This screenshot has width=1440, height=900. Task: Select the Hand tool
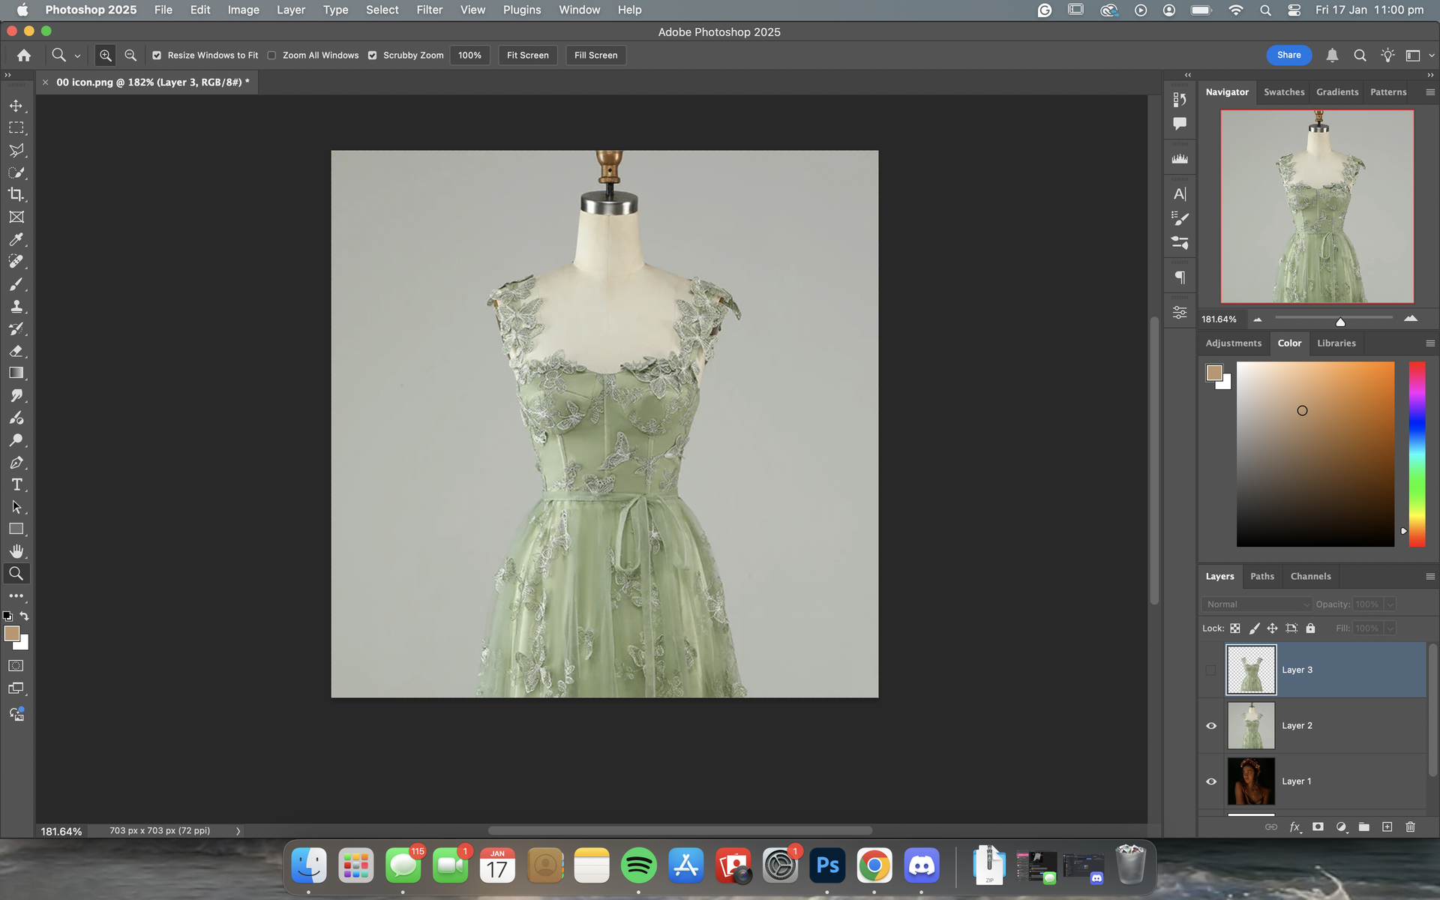pos(16,551)
